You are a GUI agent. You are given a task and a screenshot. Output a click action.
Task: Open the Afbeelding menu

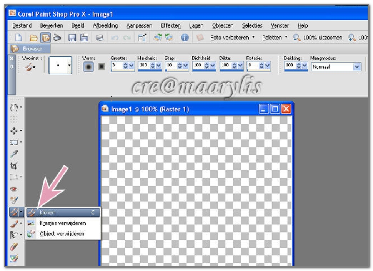click(105, 26)
